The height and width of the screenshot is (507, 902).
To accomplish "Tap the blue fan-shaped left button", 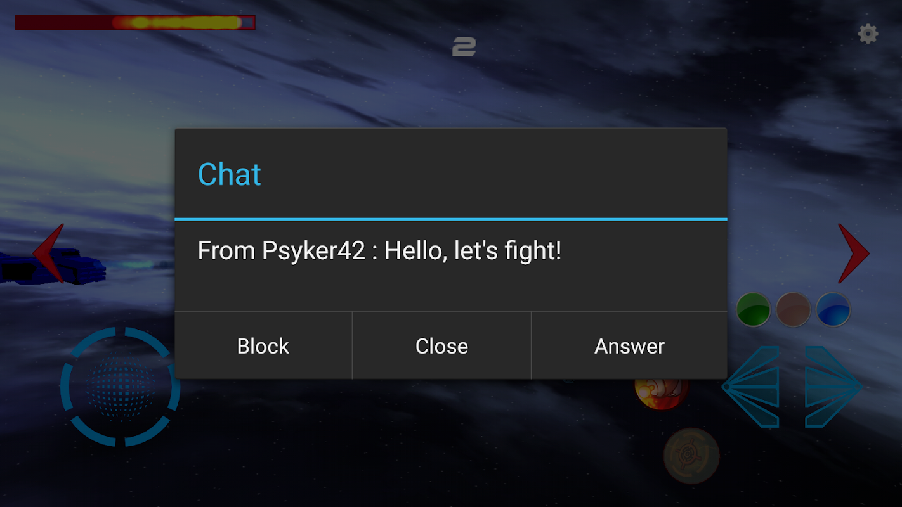I will pyautogui.click(x=751, y=386).
